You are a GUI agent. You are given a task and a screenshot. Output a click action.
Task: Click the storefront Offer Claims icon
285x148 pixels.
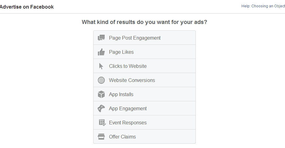101,137
